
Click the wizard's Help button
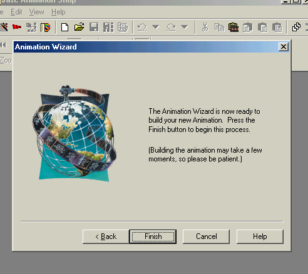(260, 236)
